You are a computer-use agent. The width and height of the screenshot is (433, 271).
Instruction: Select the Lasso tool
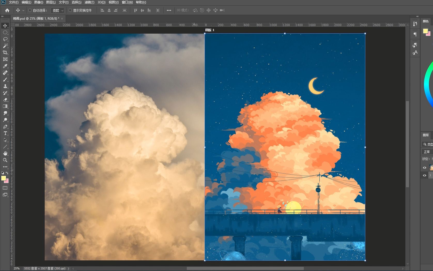coord(5,39)
